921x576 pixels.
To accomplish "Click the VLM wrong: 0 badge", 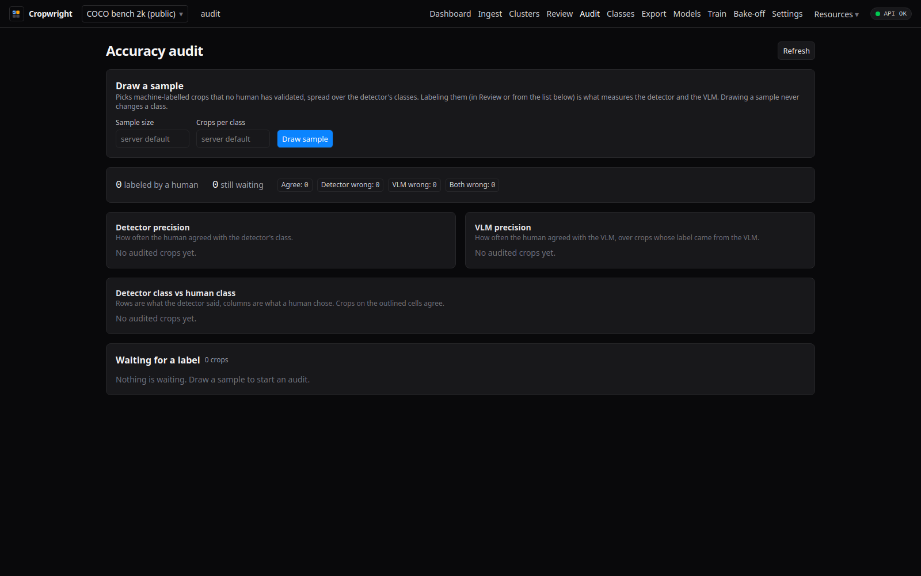I will 414,185.
